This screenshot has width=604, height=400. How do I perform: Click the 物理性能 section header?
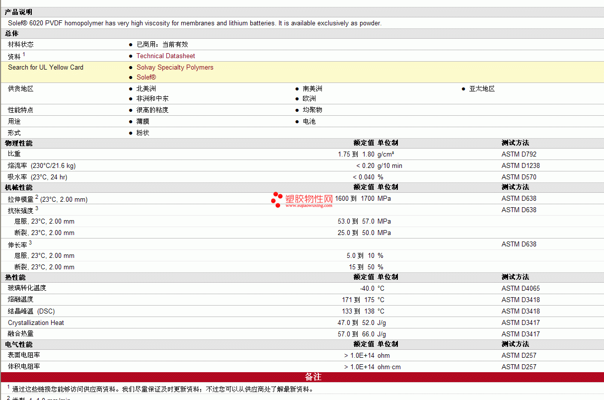click(18, 143)
